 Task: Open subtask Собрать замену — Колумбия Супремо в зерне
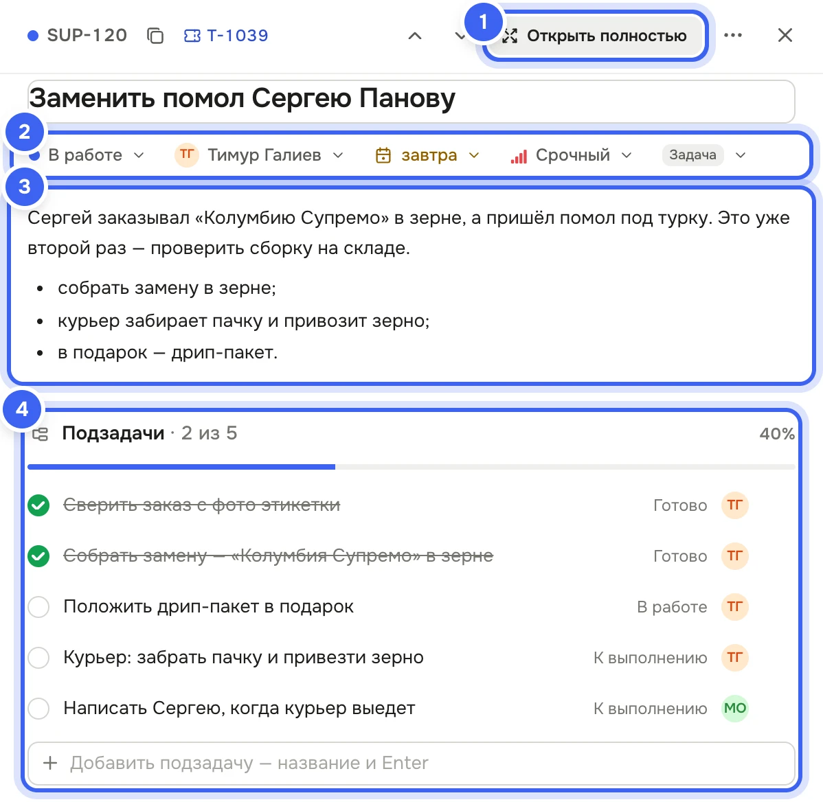click(278, 556)
